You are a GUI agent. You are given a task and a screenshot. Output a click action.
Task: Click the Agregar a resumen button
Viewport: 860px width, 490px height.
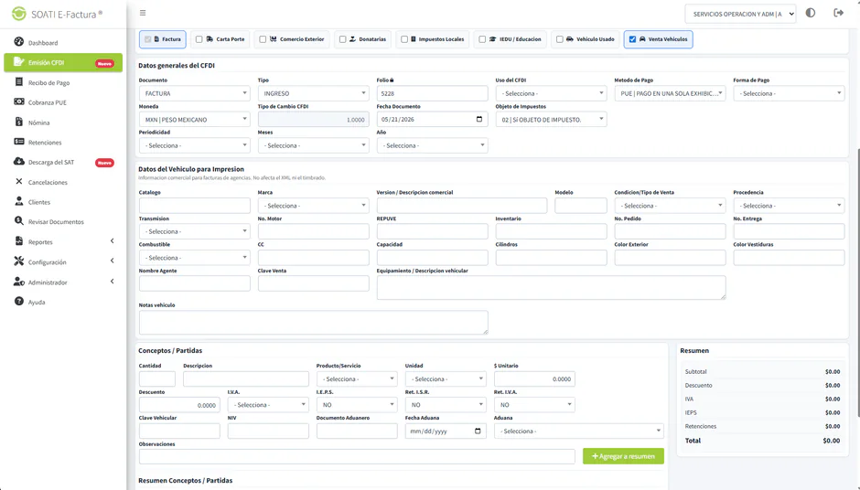coord(623,456)
